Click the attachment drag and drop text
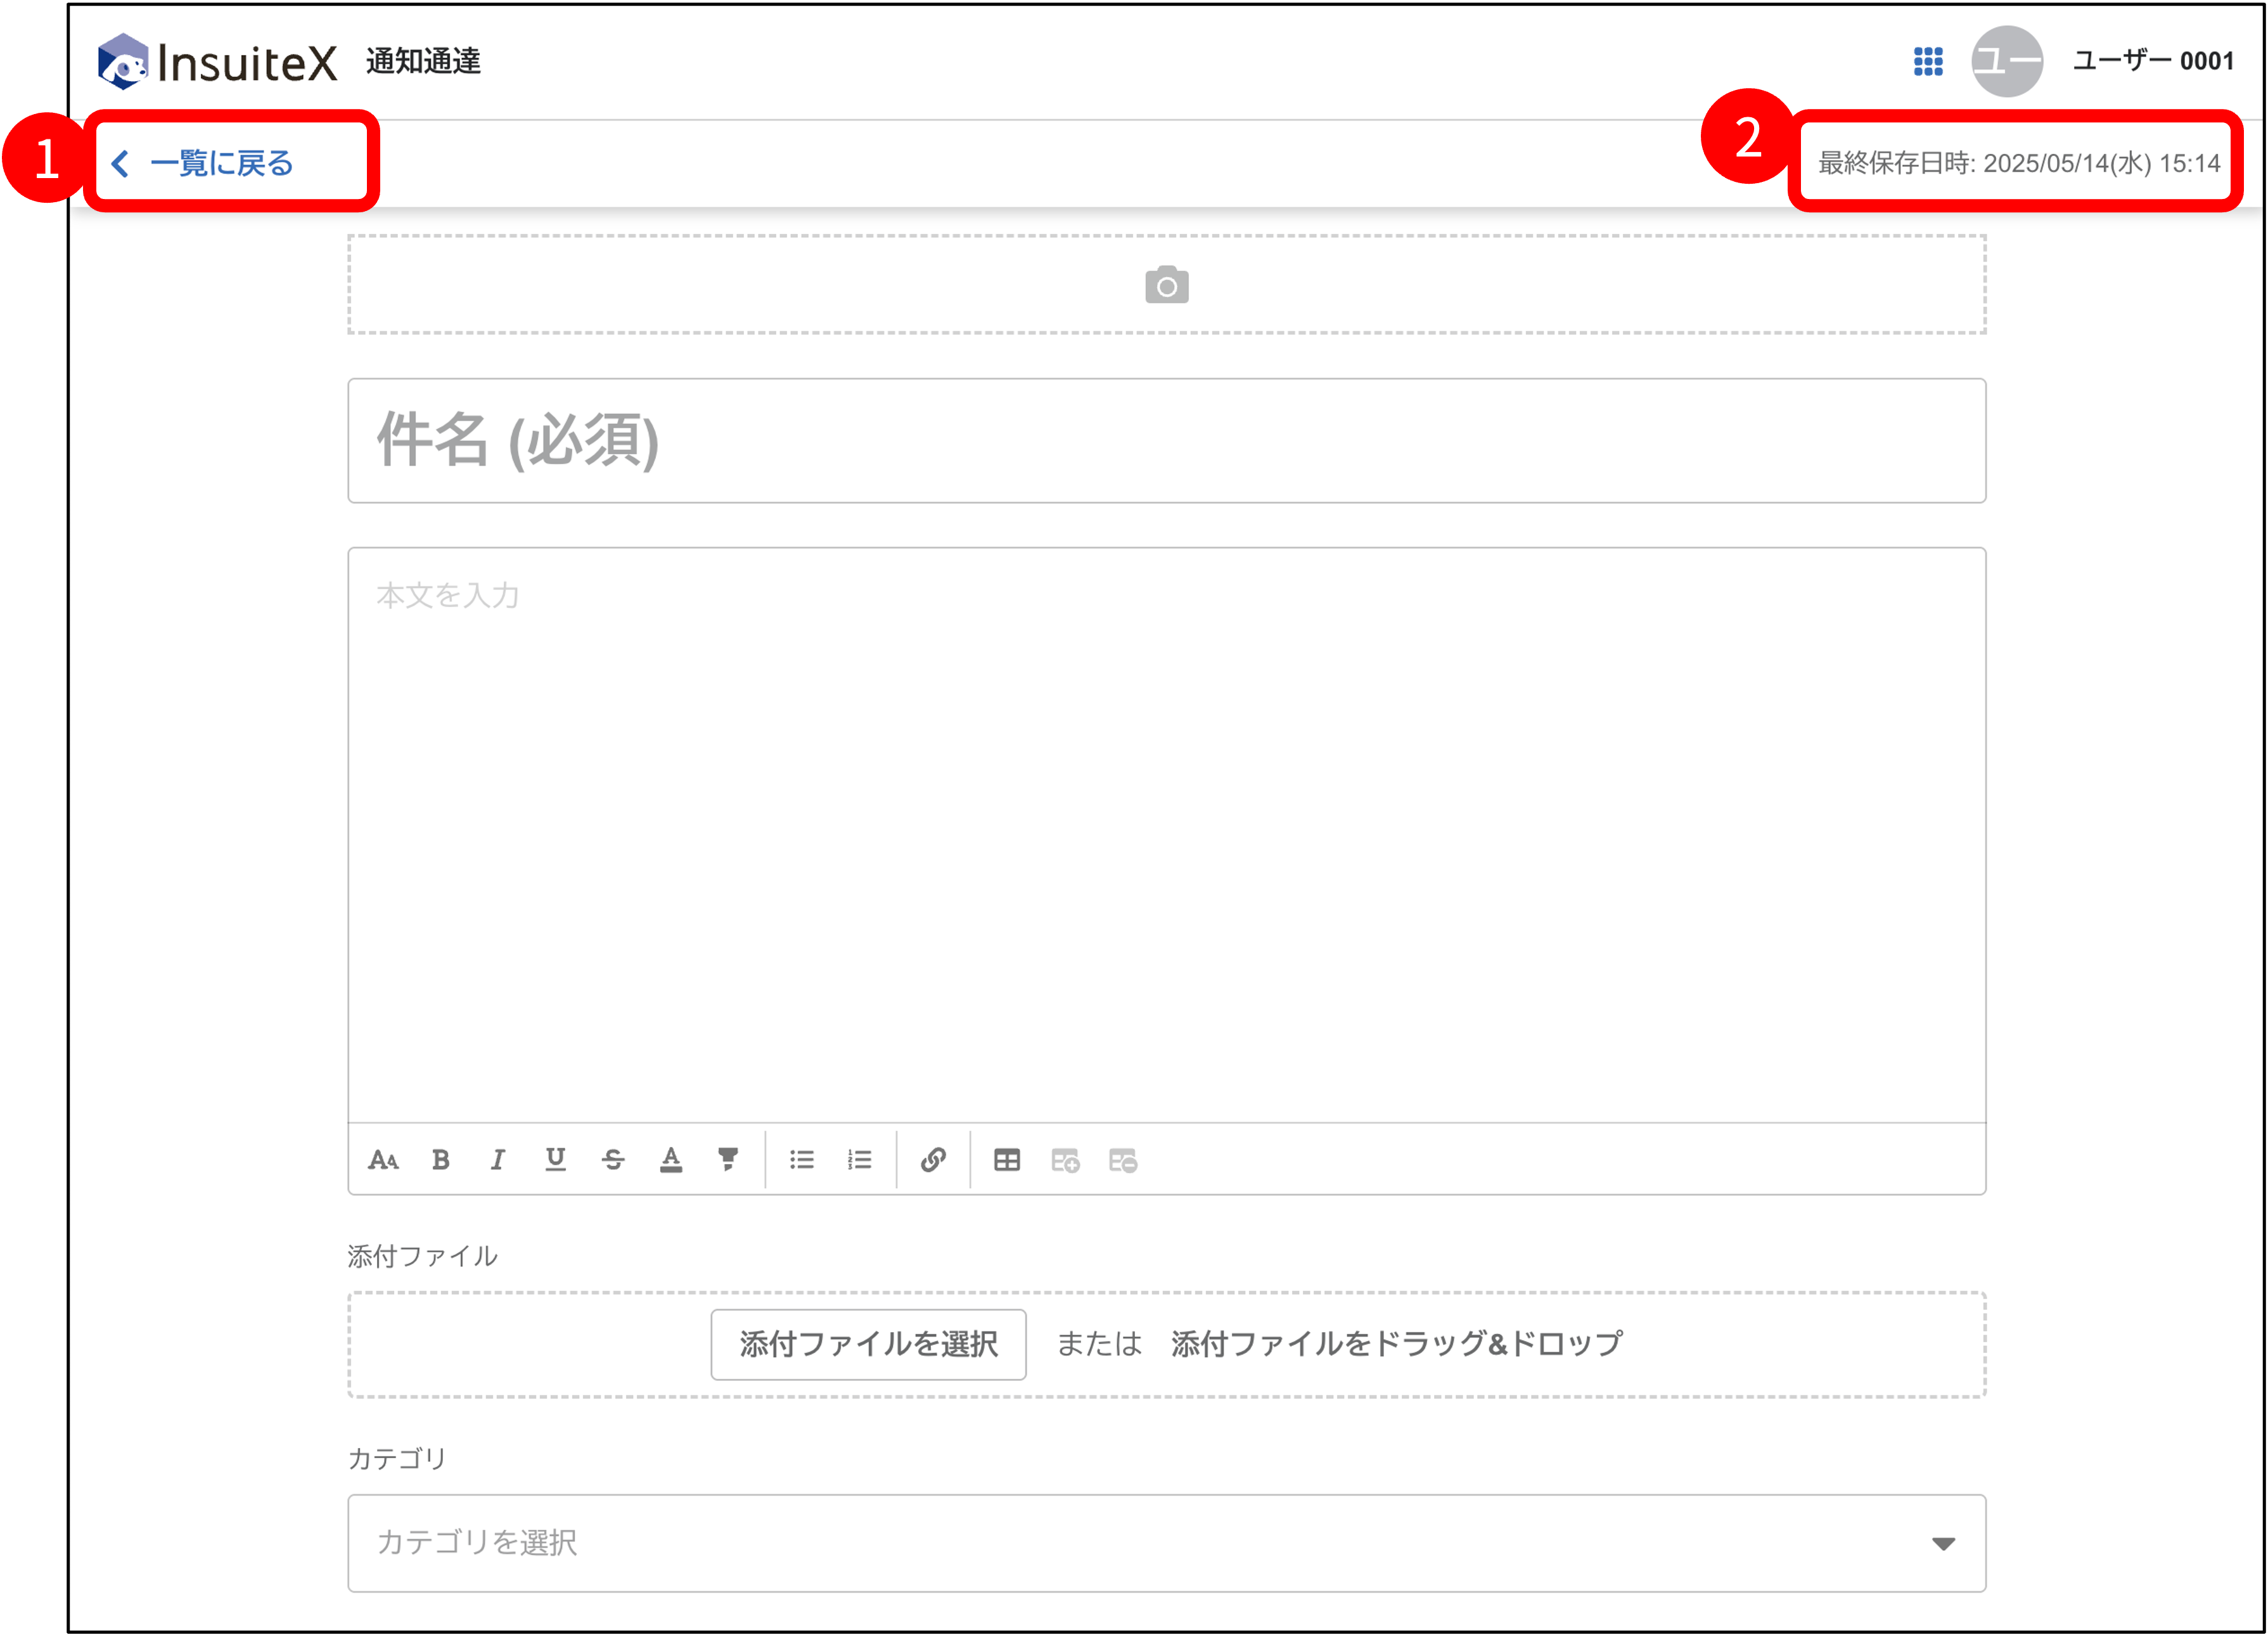 click(x=1396, y=1343)
